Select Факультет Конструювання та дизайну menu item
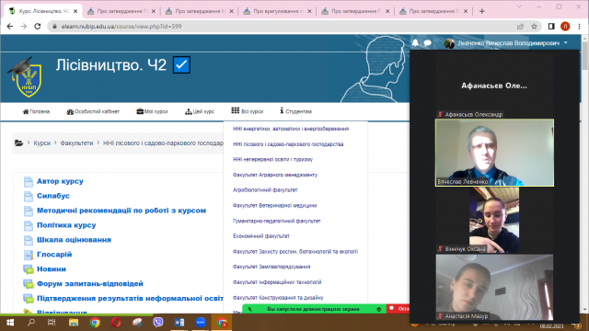Image resolution: width=589 pixels, height=331 pixels. click(278, 298)
